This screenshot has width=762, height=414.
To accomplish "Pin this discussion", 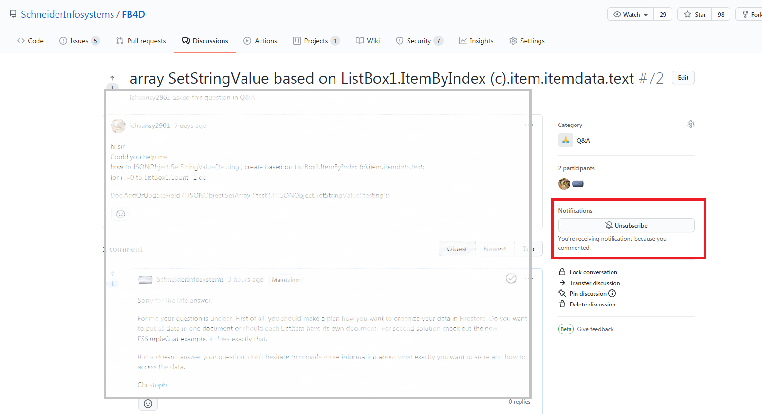I will (583, 294).
